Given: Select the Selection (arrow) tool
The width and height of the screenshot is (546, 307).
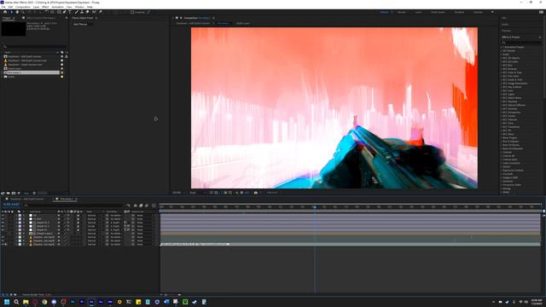Looking at the screenshot, I should pyautogui.click(x=11, y=12).
